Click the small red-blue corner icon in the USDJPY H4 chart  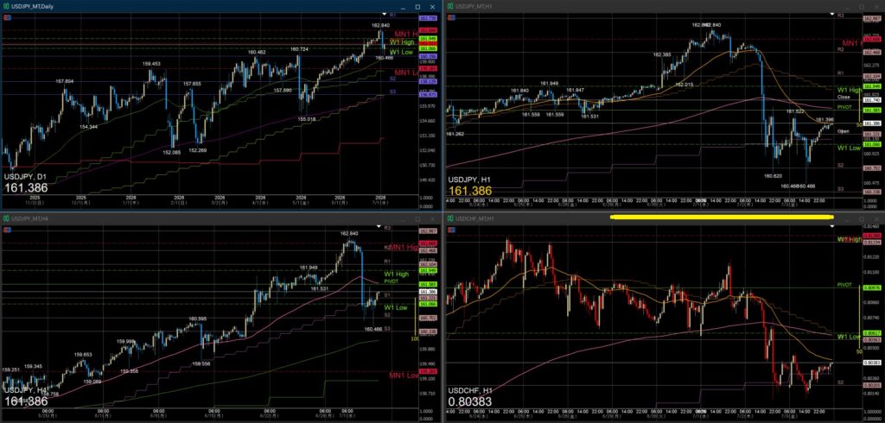5,230
